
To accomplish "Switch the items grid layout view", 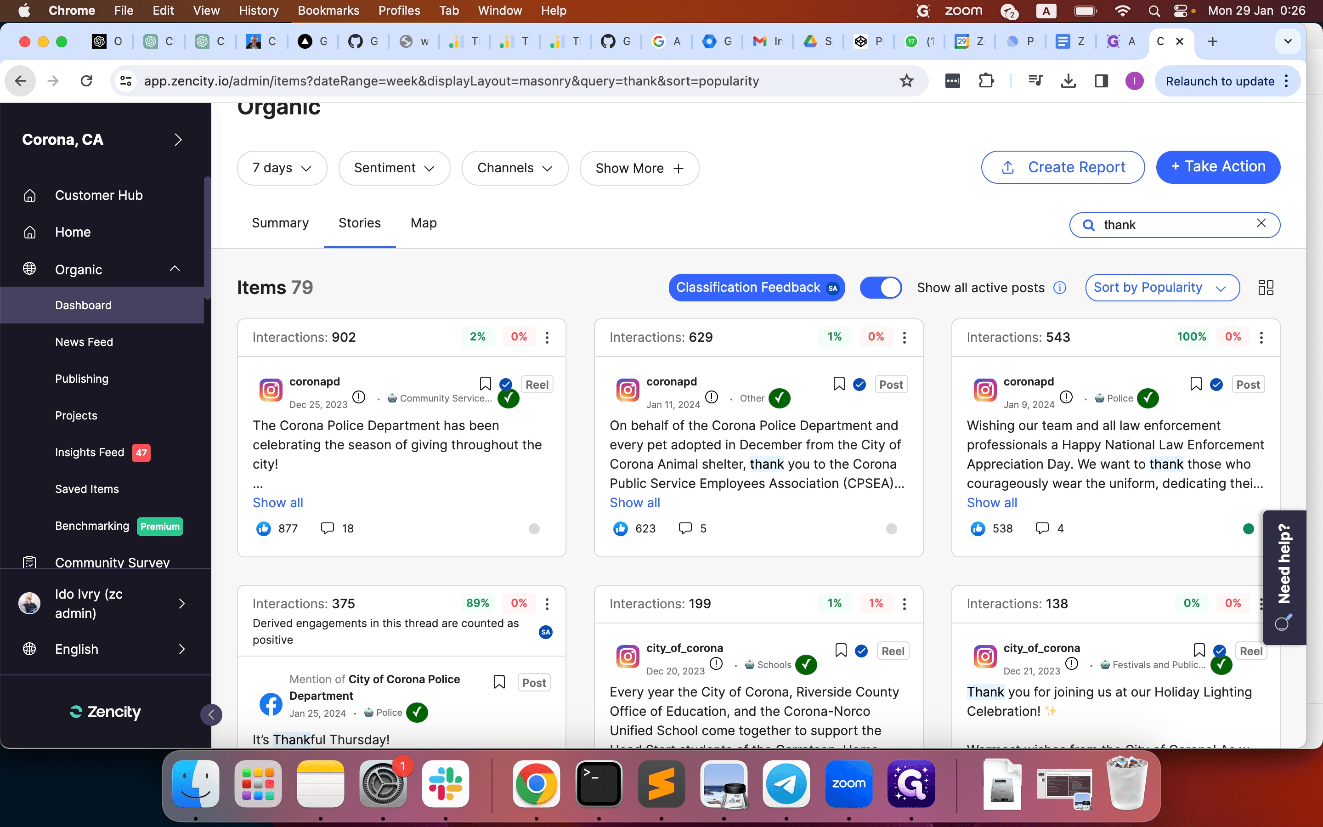I will (x=1266, y=288).
